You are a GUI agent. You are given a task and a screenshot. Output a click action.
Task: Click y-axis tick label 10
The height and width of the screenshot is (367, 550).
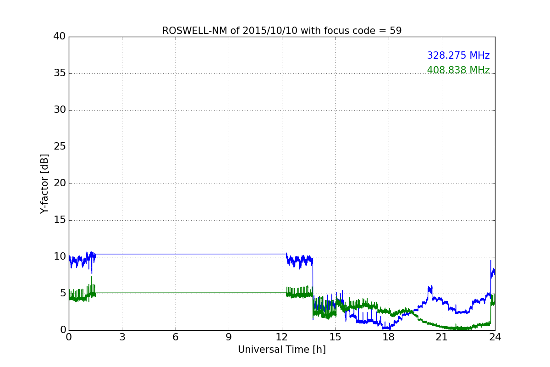(x=59, y=257)
